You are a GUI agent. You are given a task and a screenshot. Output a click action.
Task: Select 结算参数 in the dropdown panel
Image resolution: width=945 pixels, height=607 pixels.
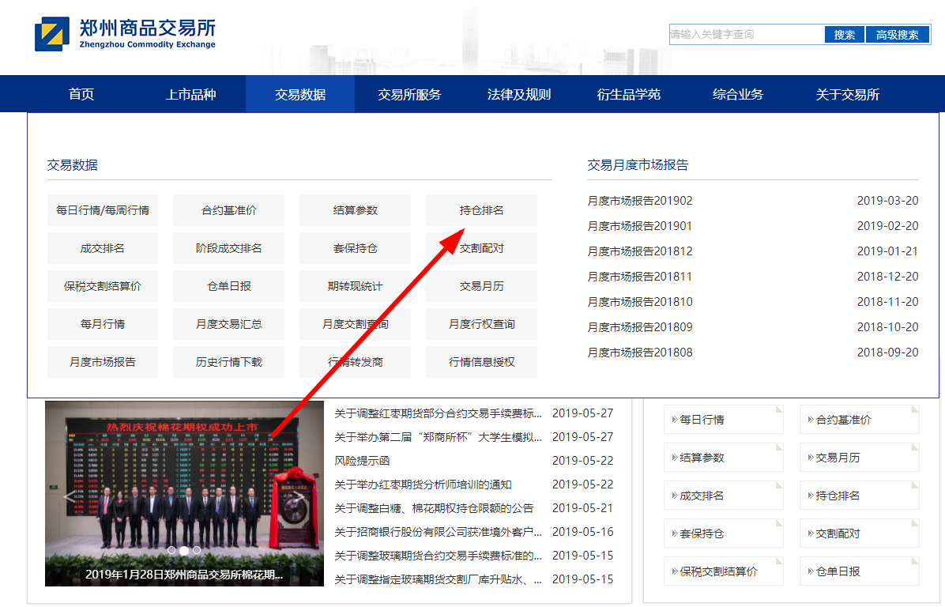point(355,210)
